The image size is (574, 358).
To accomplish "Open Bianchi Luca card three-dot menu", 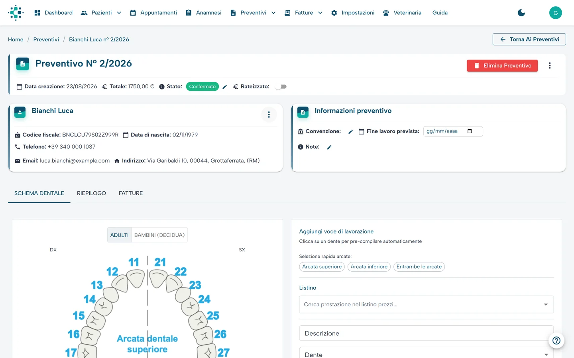I will (269, 115).
